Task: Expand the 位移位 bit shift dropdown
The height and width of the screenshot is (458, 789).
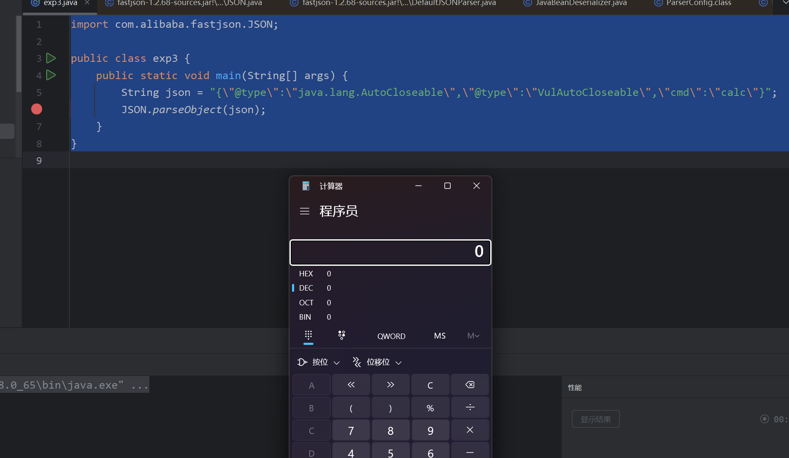Action: click(x=377, y=362)
